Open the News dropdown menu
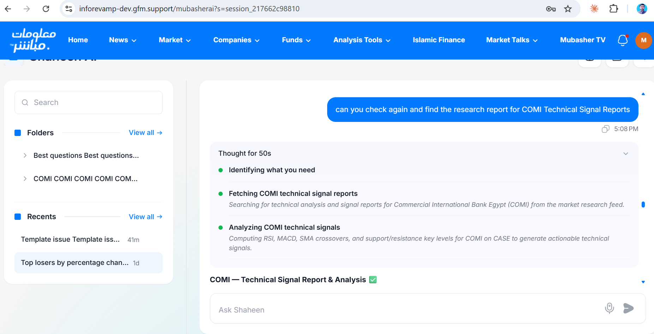 click(122, 40)
